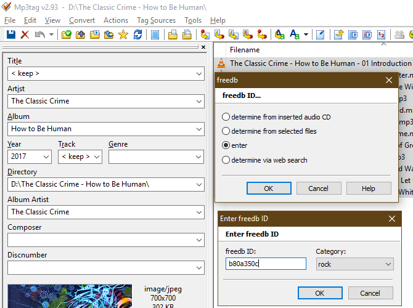413x308 pixels.
Task: Click the first copy tag icon after the separator
Action: click(173, 34)
